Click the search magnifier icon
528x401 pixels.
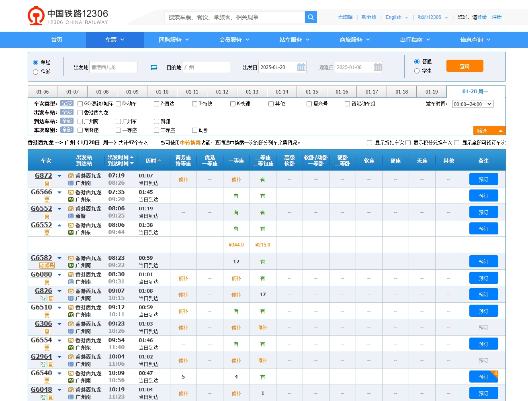click(x=311, y=17)
